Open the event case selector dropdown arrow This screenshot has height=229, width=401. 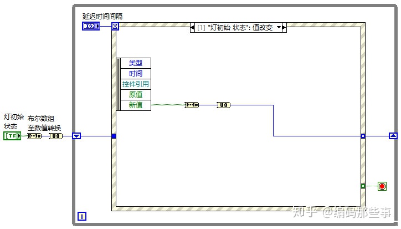(279, 27)
